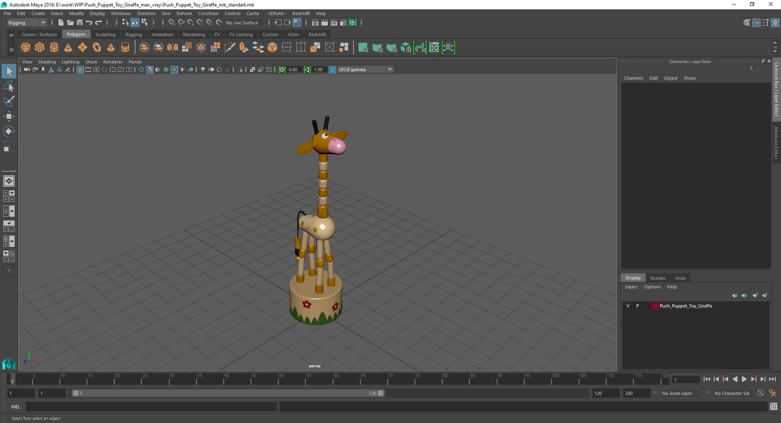Open the Skeleton menu
Viewport: 781px width, 423px height.
(146, 13)
